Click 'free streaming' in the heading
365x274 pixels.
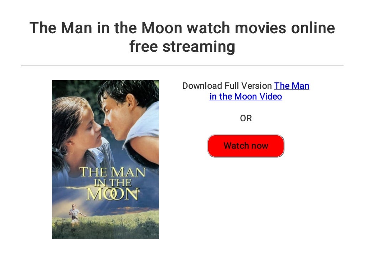[x=182, y=46]
